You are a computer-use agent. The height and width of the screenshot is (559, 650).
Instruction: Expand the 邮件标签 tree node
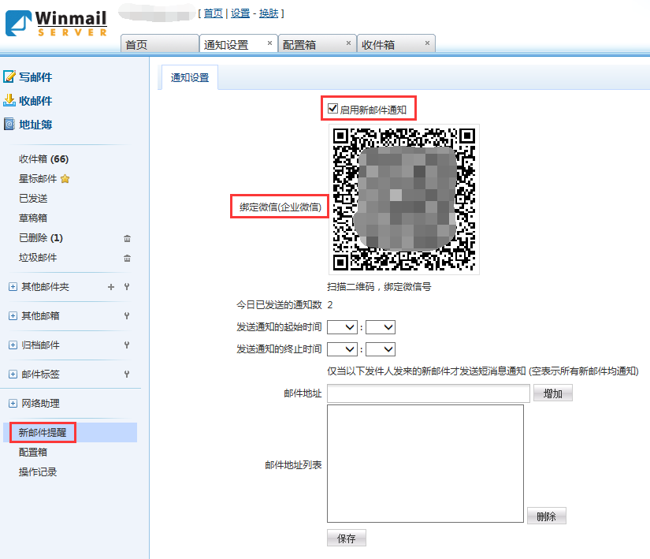coord(13,374)
